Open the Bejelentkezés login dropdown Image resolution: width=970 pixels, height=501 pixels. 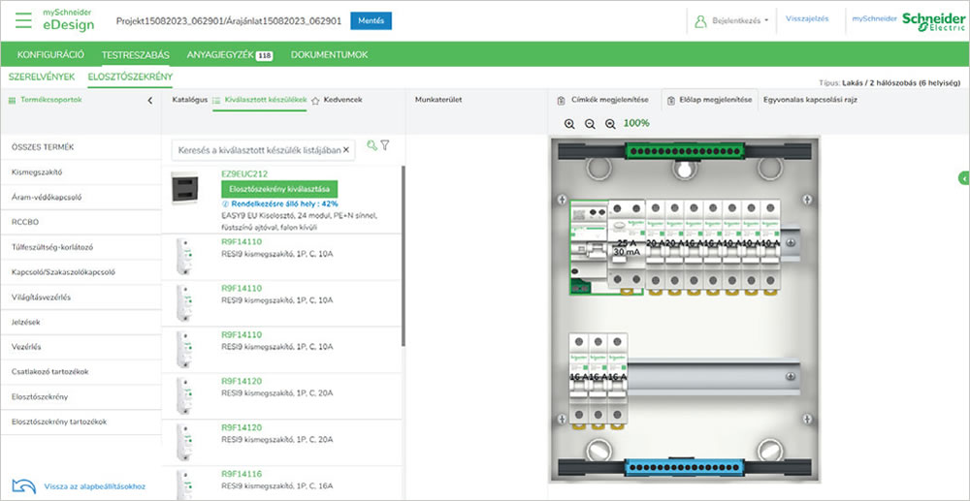coord(740,20)
